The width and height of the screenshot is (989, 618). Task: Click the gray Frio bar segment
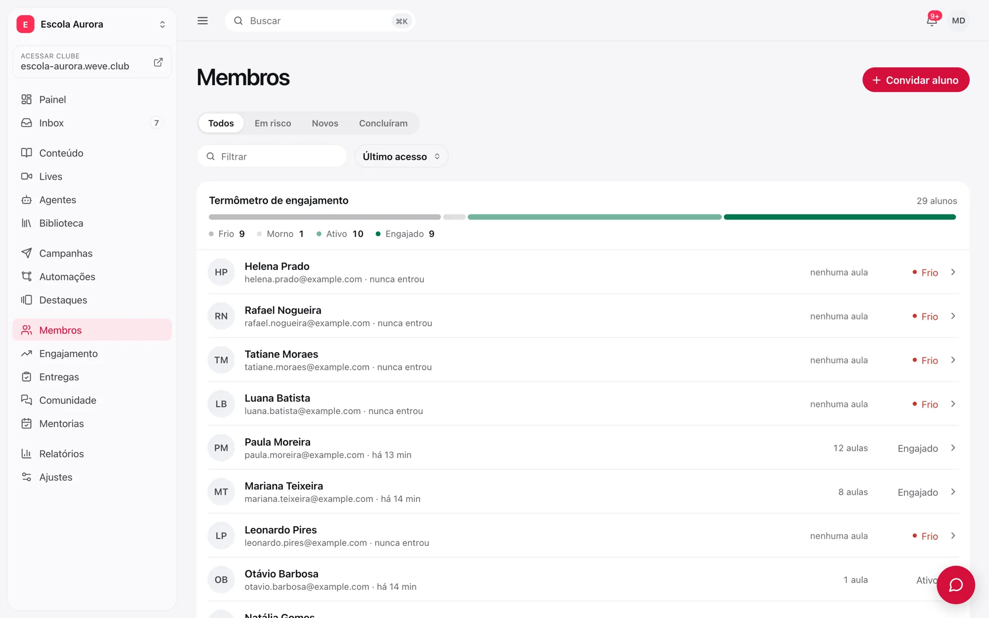[x=324, y=217]
